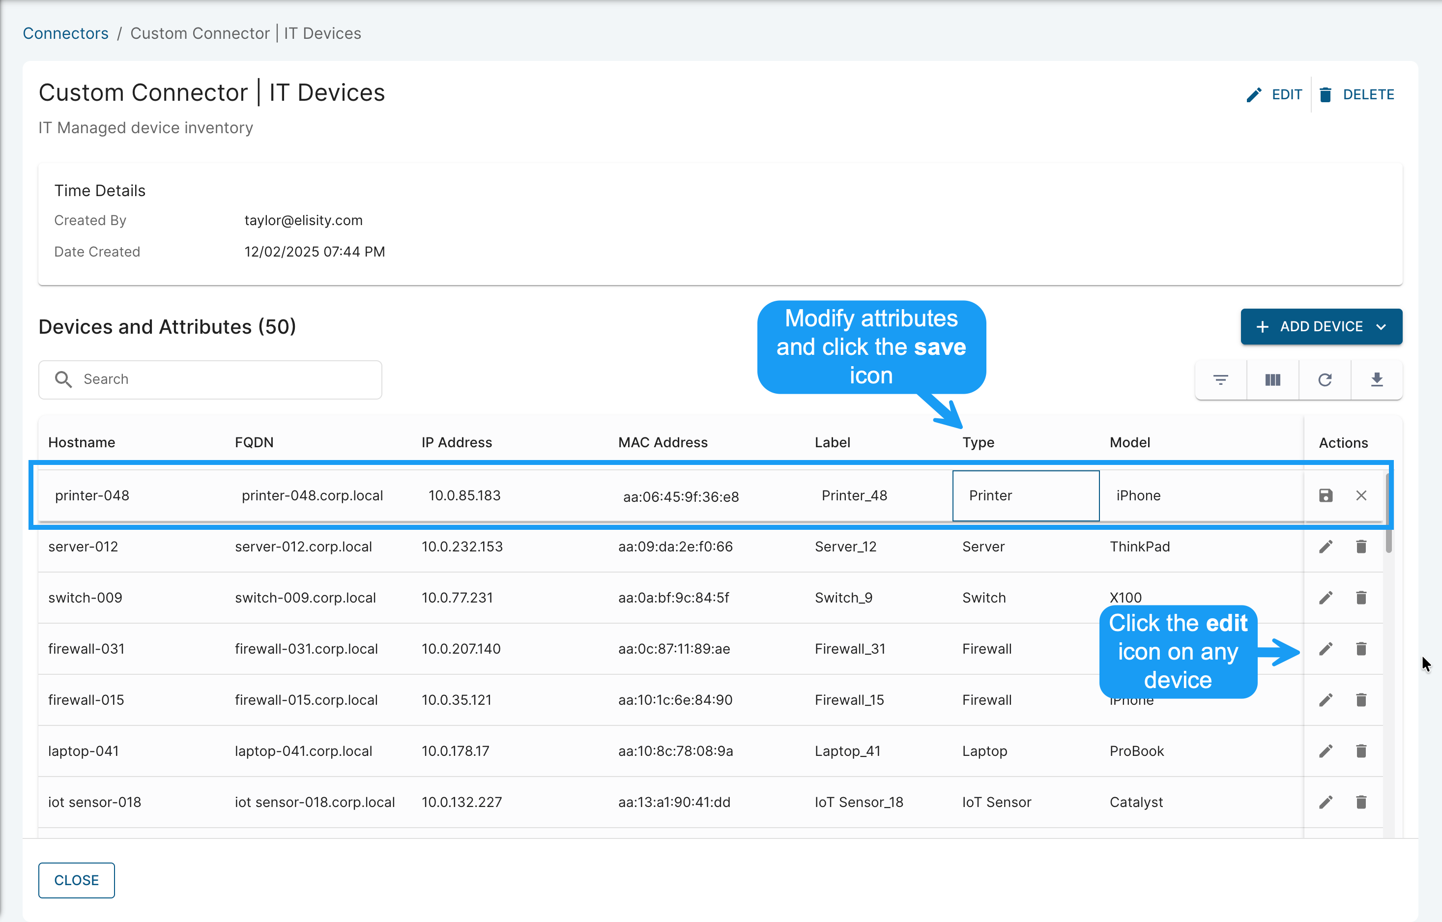This screenshot has height=922, width=1442.
Task: Delete the server-012 device
Action: click(x=1360, y=547)
